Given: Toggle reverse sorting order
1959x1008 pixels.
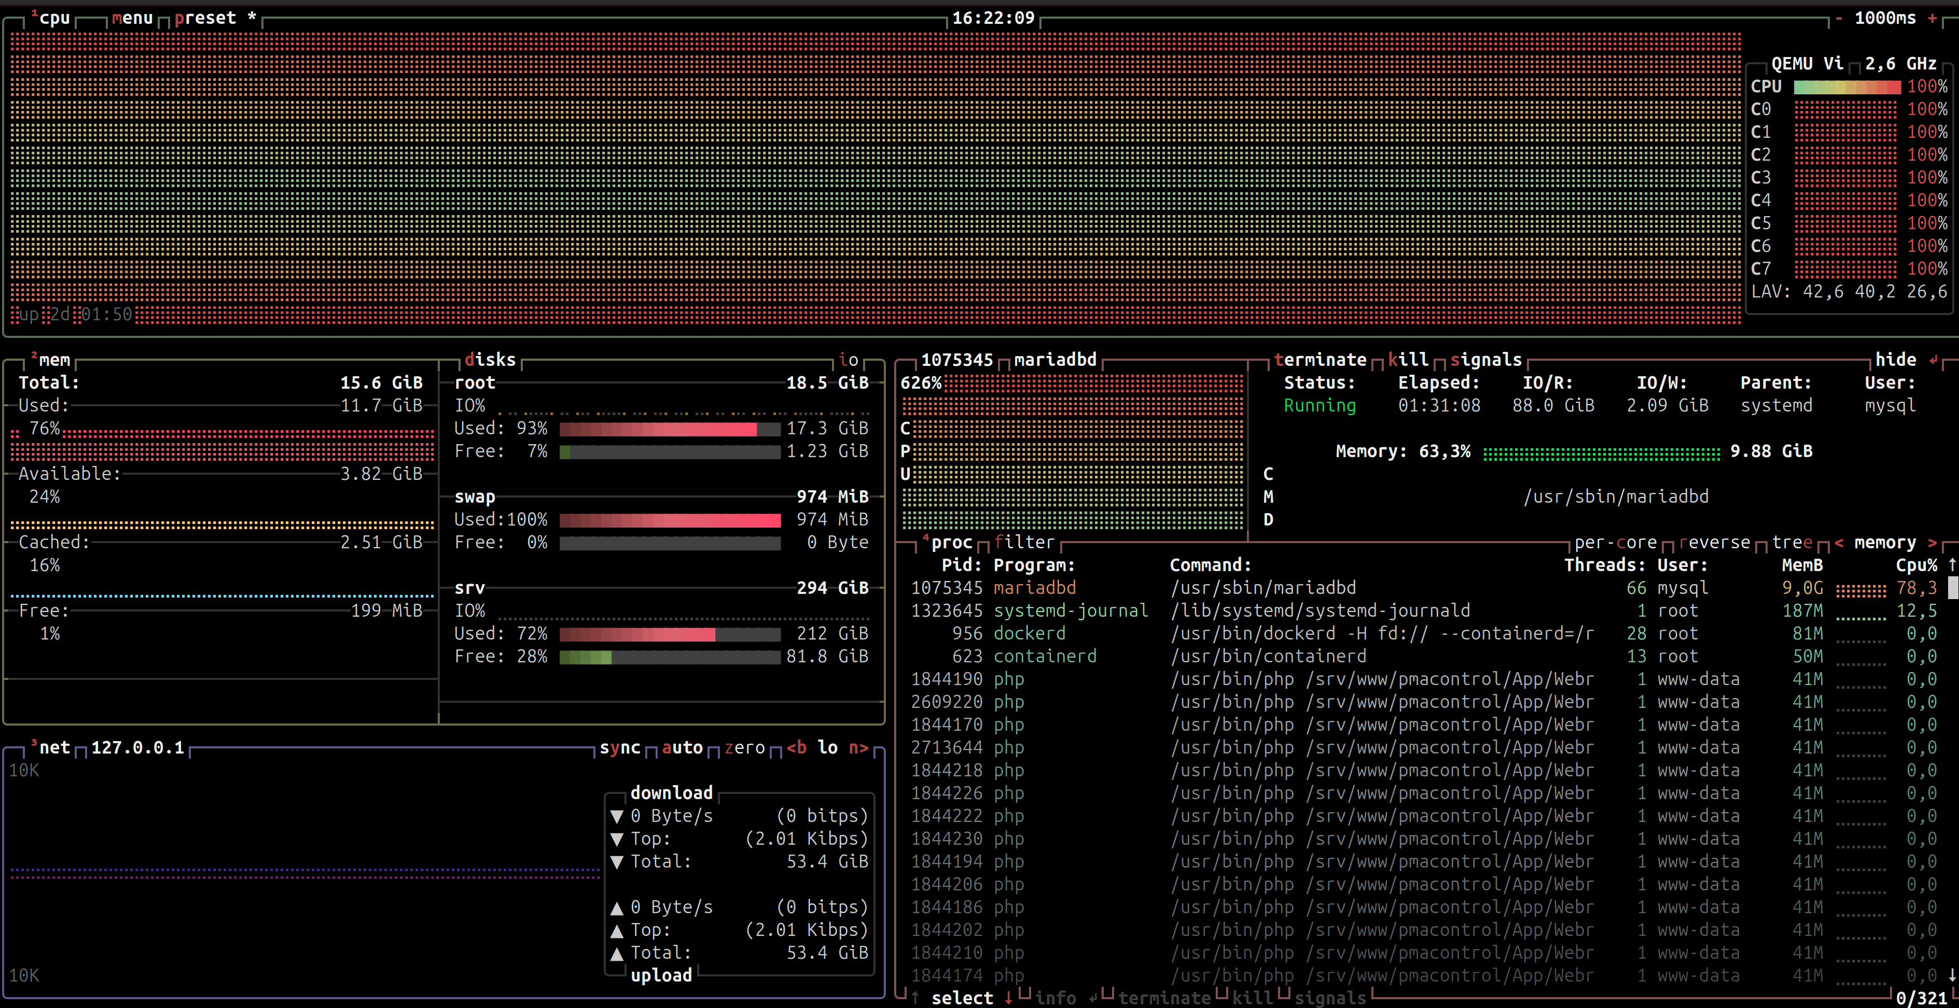Looking at the screenshot, I should (1715, 543).
